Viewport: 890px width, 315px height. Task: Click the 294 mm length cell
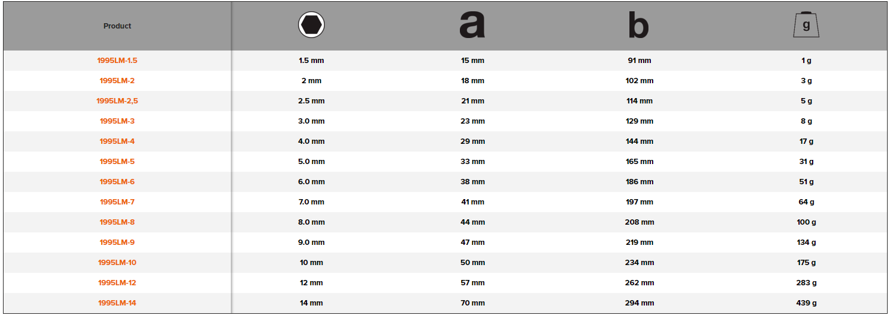(x=640, y=303)
